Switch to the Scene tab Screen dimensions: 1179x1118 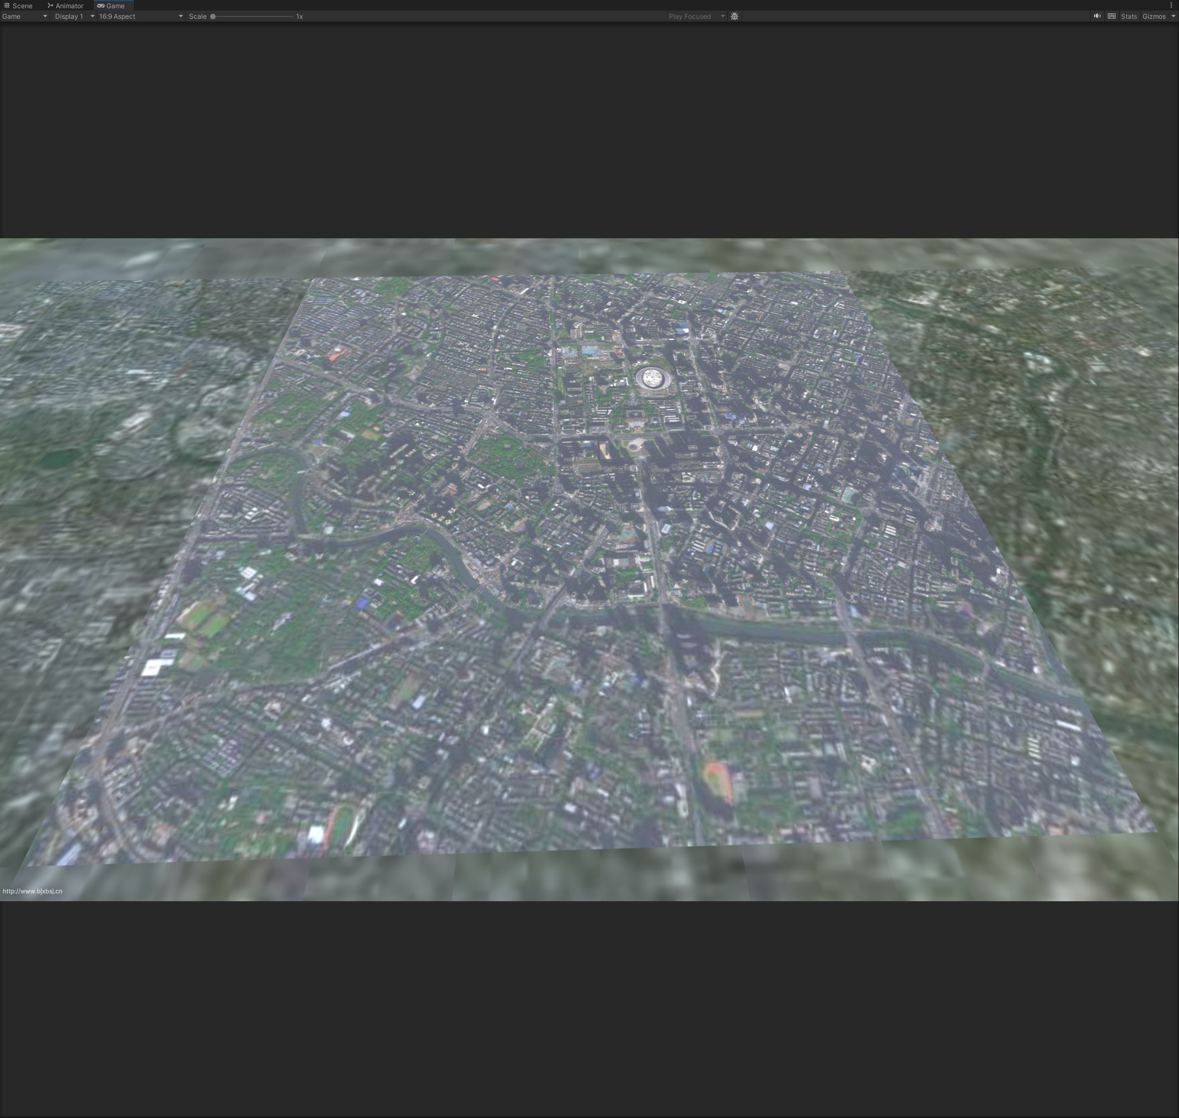[22, 6]
